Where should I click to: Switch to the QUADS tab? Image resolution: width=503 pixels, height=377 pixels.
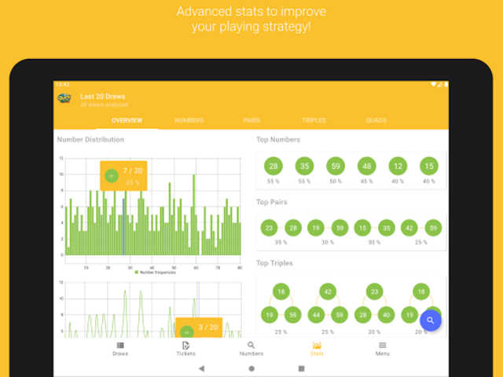(376, 120)
